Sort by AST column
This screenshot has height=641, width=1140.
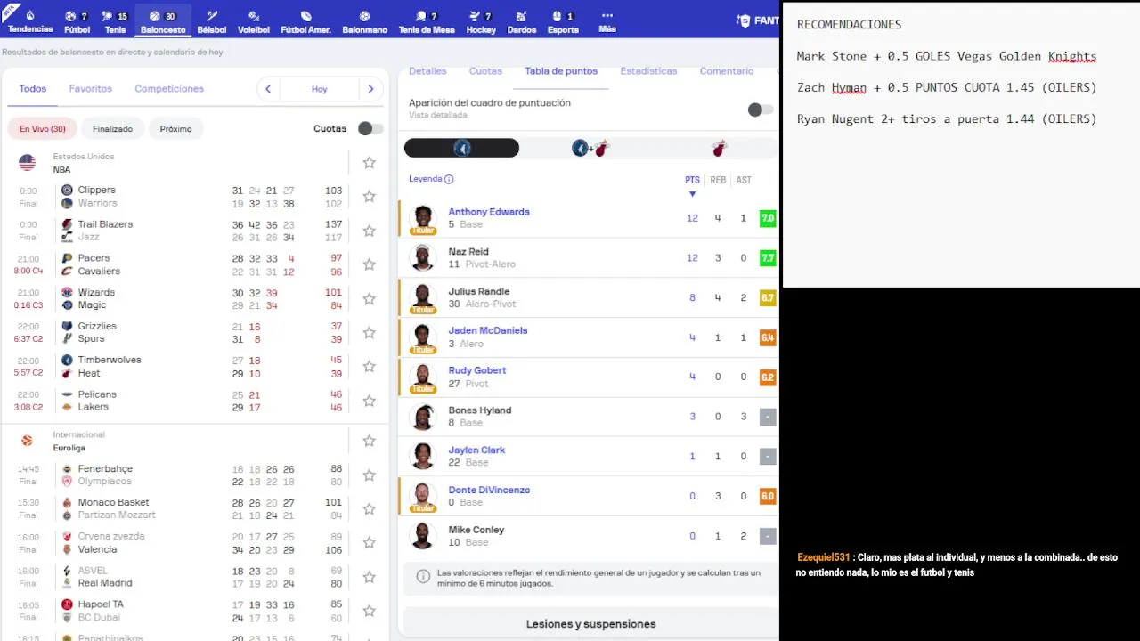744,180
